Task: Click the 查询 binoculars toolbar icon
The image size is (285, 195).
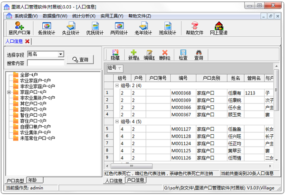Action: 199,55
